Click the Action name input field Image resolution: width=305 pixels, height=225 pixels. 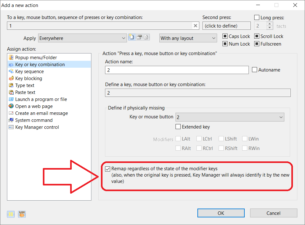pos(177,70)
